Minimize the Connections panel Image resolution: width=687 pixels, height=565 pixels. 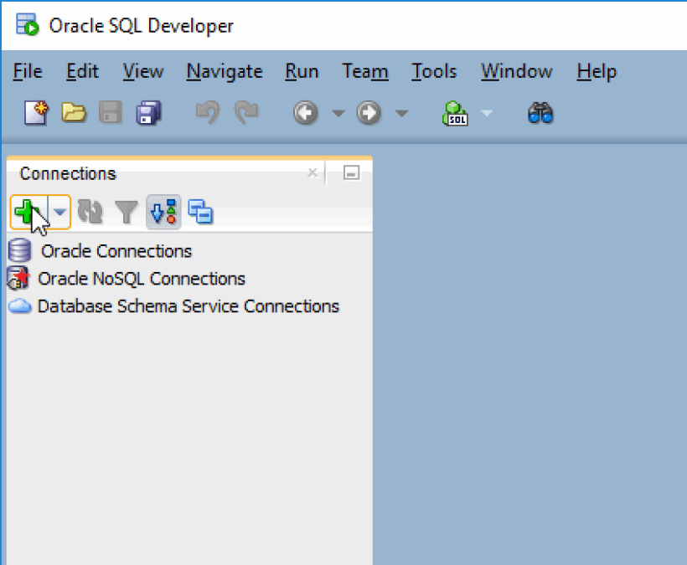click(x=350, y=172)
